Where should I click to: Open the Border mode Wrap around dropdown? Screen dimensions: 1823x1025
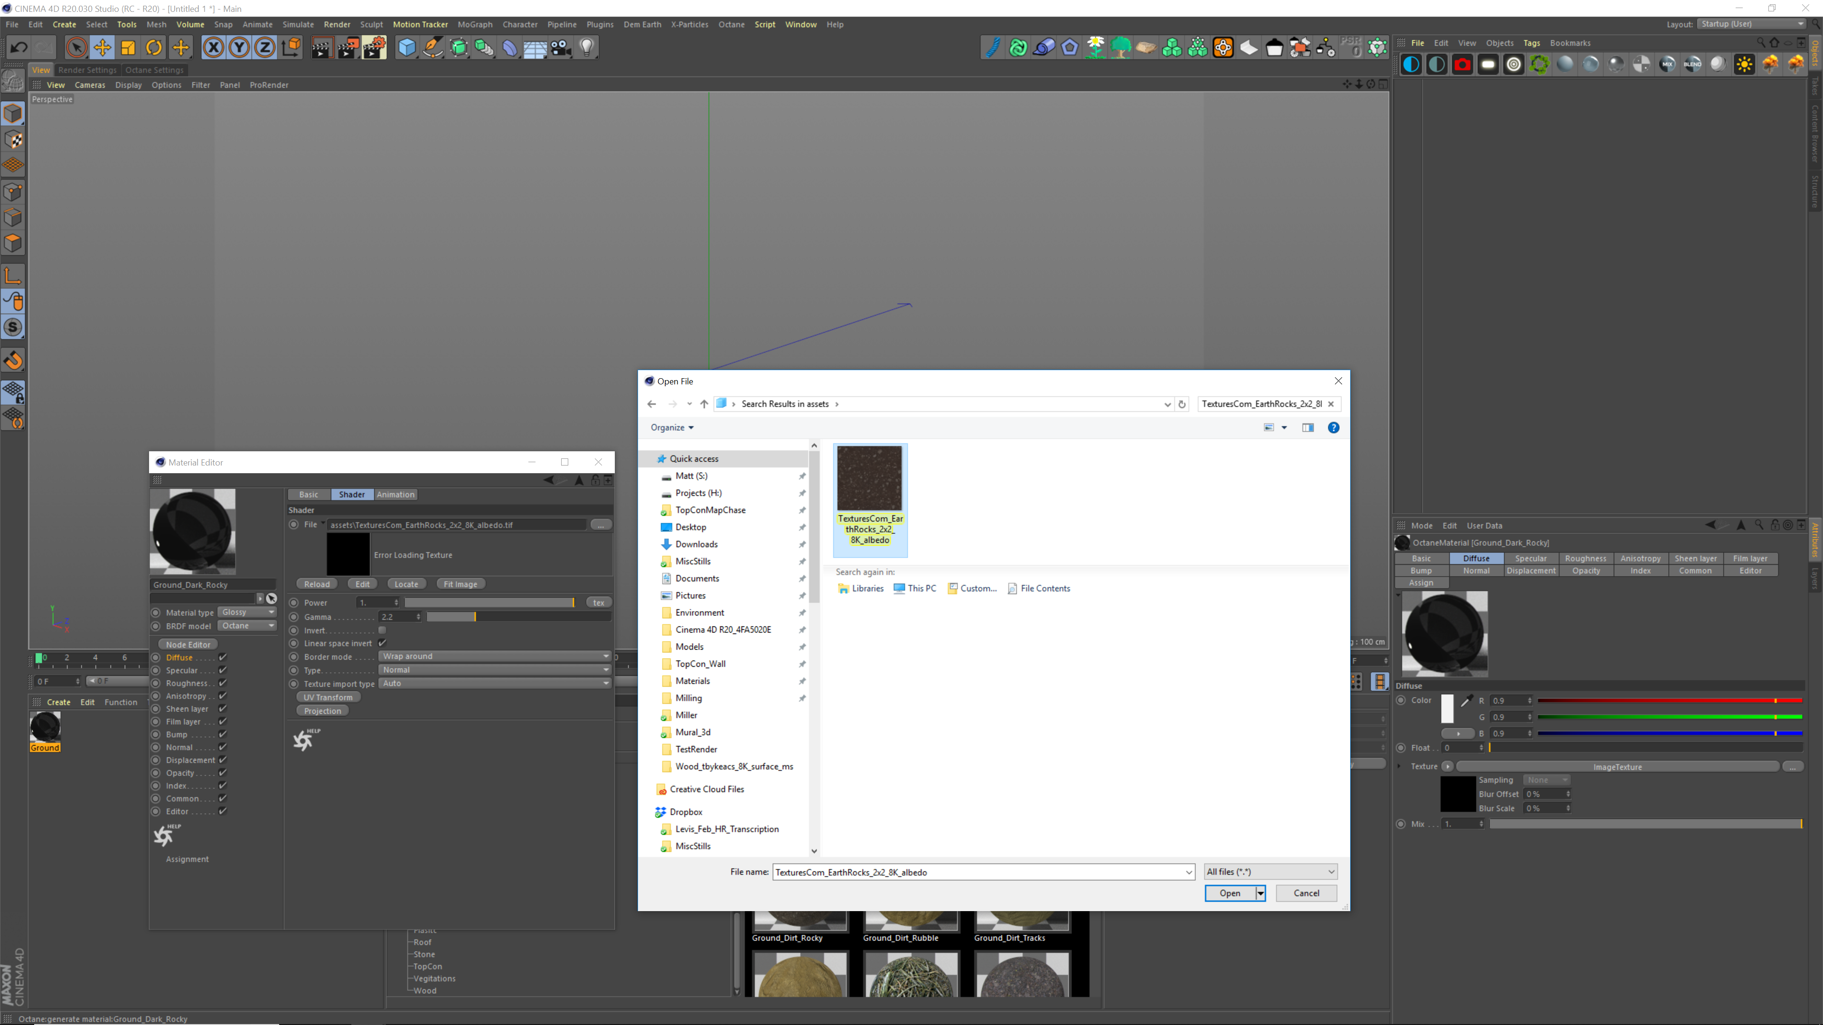point(495,656)
